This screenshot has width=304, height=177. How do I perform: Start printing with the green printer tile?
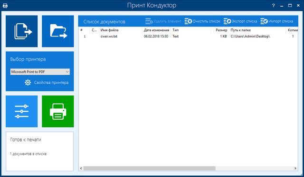tap(58, 111)
